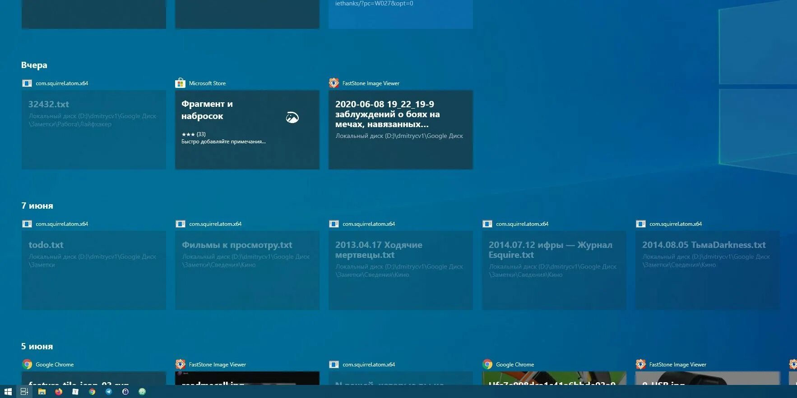This screenshot has height=398, width=797.
Task: Open the 32432.txt activity card
Action: pos(94,130)
